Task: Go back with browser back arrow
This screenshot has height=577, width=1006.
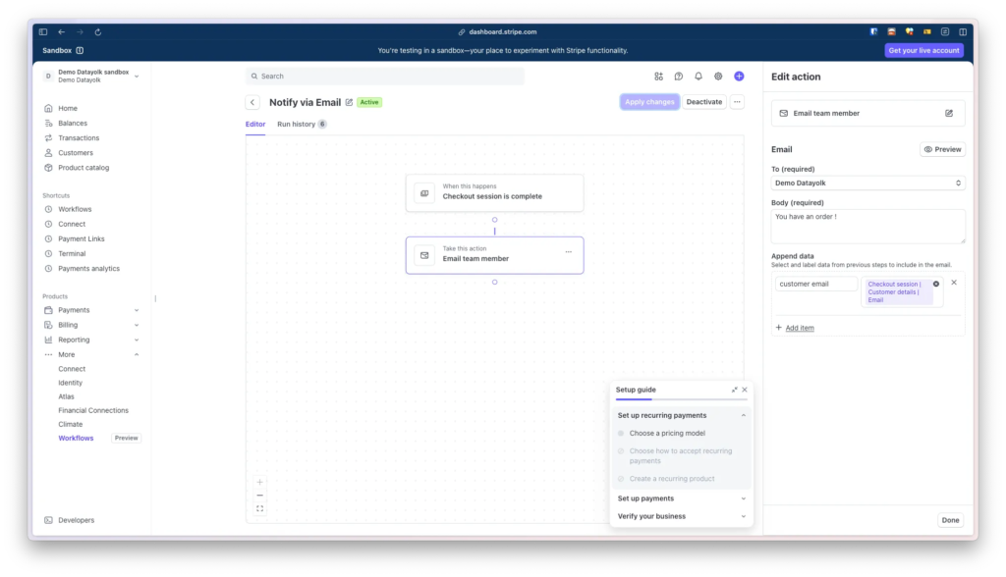Action: pyautogui.click(x=62, y=32)
